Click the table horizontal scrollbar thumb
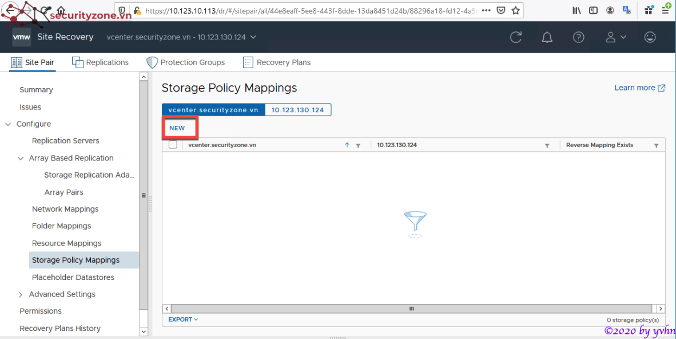This screenshot has width=676, height=339. pyautogui.click(x=411, y=309)
